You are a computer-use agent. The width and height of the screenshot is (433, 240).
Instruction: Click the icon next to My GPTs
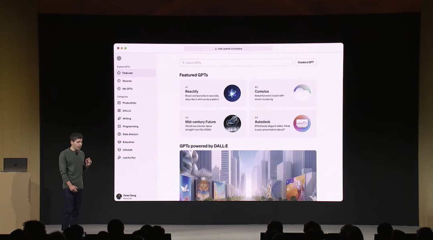119,89
